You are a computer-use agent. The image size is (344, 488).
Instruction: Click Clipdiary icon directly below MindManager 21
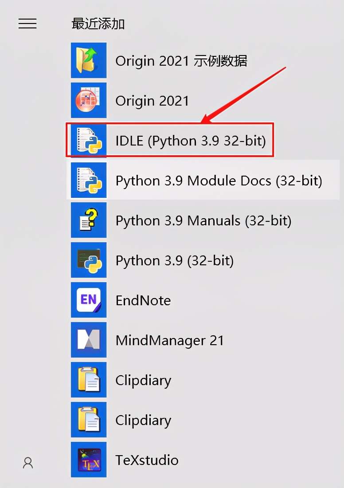[89, 380]
